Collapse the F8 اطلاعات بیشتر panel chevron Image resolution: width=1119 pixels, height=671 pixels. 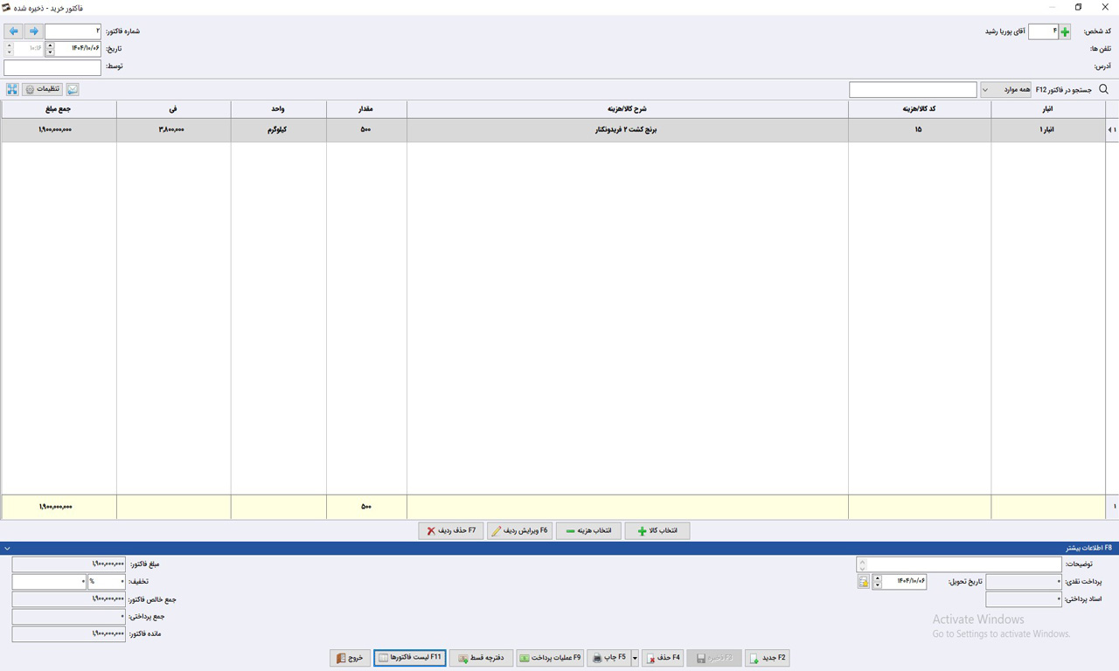click(7, 549)
